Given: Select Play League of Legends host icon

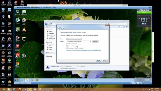Looking at the screenshot, I should tap(9, 3).
